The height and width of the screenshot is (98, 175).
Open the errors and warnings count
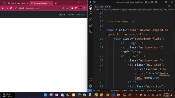pyautogui.click(x=96, y=91)
